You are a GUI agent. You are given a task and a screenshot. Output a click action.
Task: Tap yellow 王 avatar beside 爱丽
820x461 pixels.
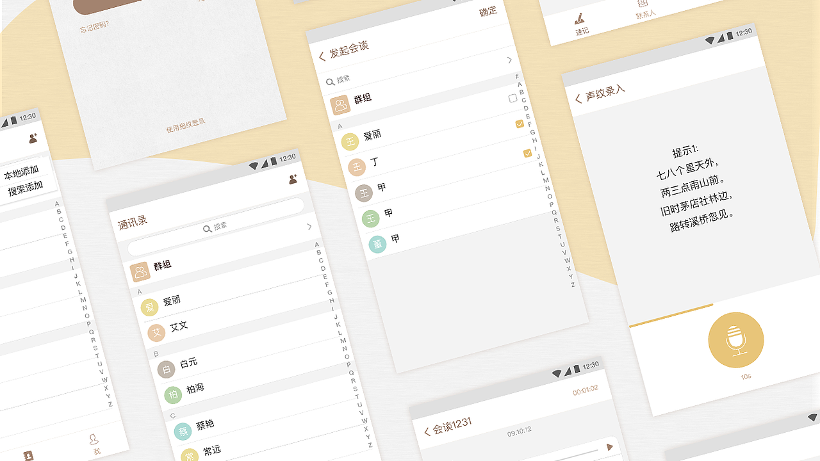[350, 142]
